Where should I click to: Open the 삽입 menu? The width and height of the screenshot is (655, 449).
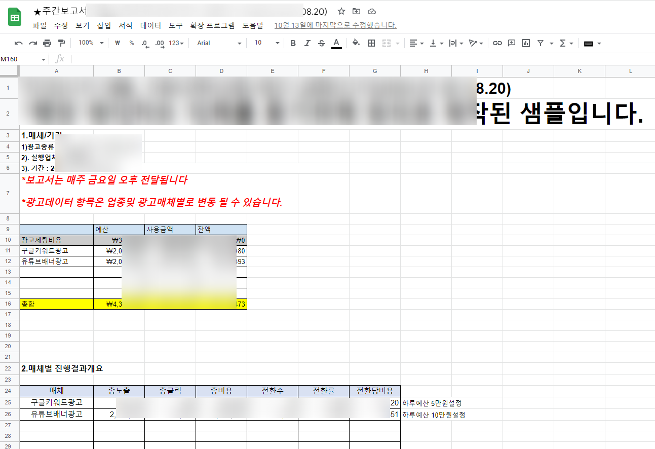[x=104, y=25]
